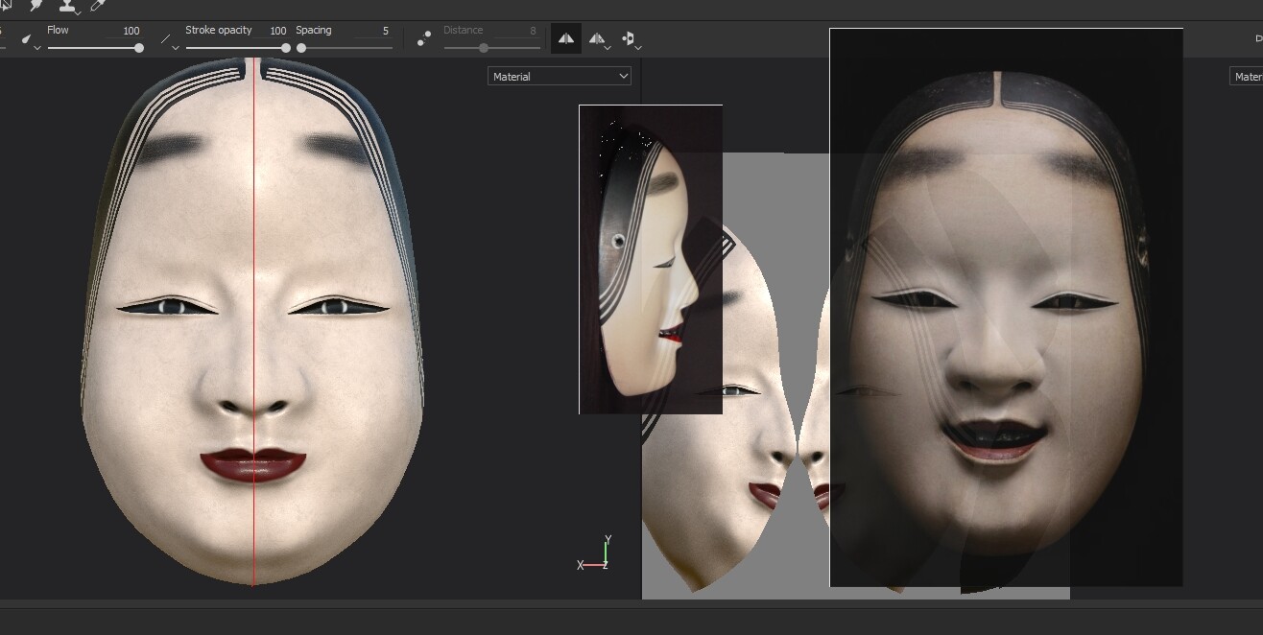Click the marquee selection tool icon
Viewport: 1263px width, 635px height.
coord(7,5)
